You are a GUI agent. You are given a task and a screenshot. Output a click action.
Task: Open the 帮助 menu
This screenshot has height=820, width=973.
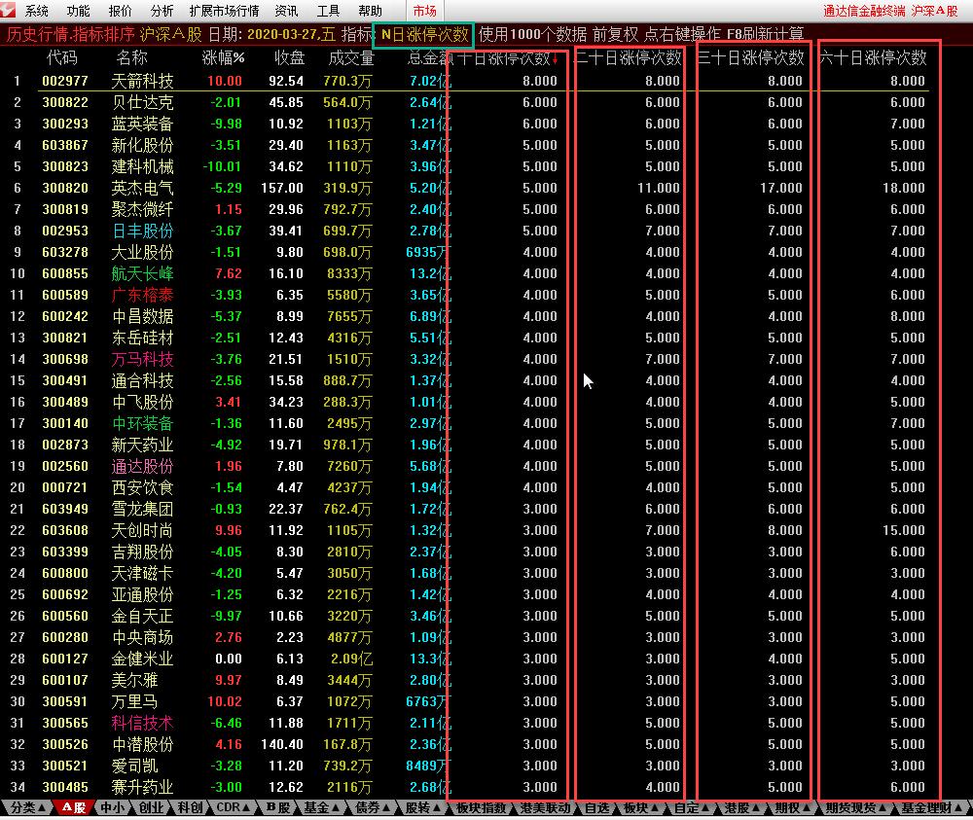coord(370,11)
